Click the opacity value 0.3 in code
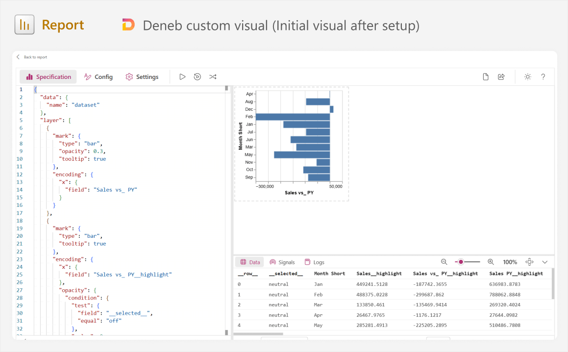 coord(98,151)
